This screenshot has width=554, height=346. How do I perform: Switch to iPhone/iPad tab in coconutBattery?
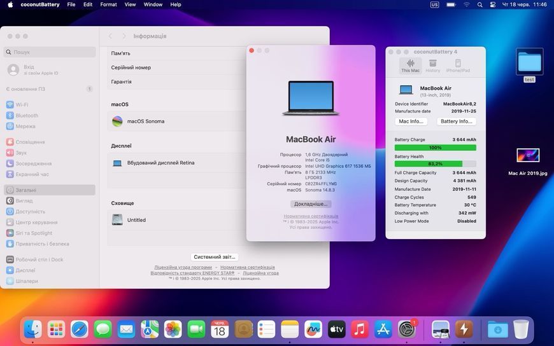coord(458,66)
